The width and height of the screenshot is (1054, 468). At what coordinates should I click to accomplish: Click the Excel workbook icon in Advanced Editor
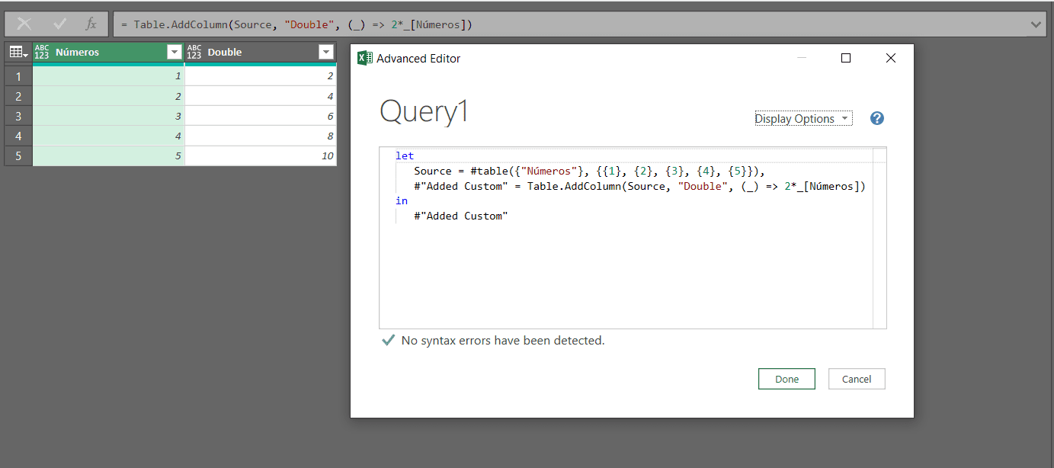(364, 58)
